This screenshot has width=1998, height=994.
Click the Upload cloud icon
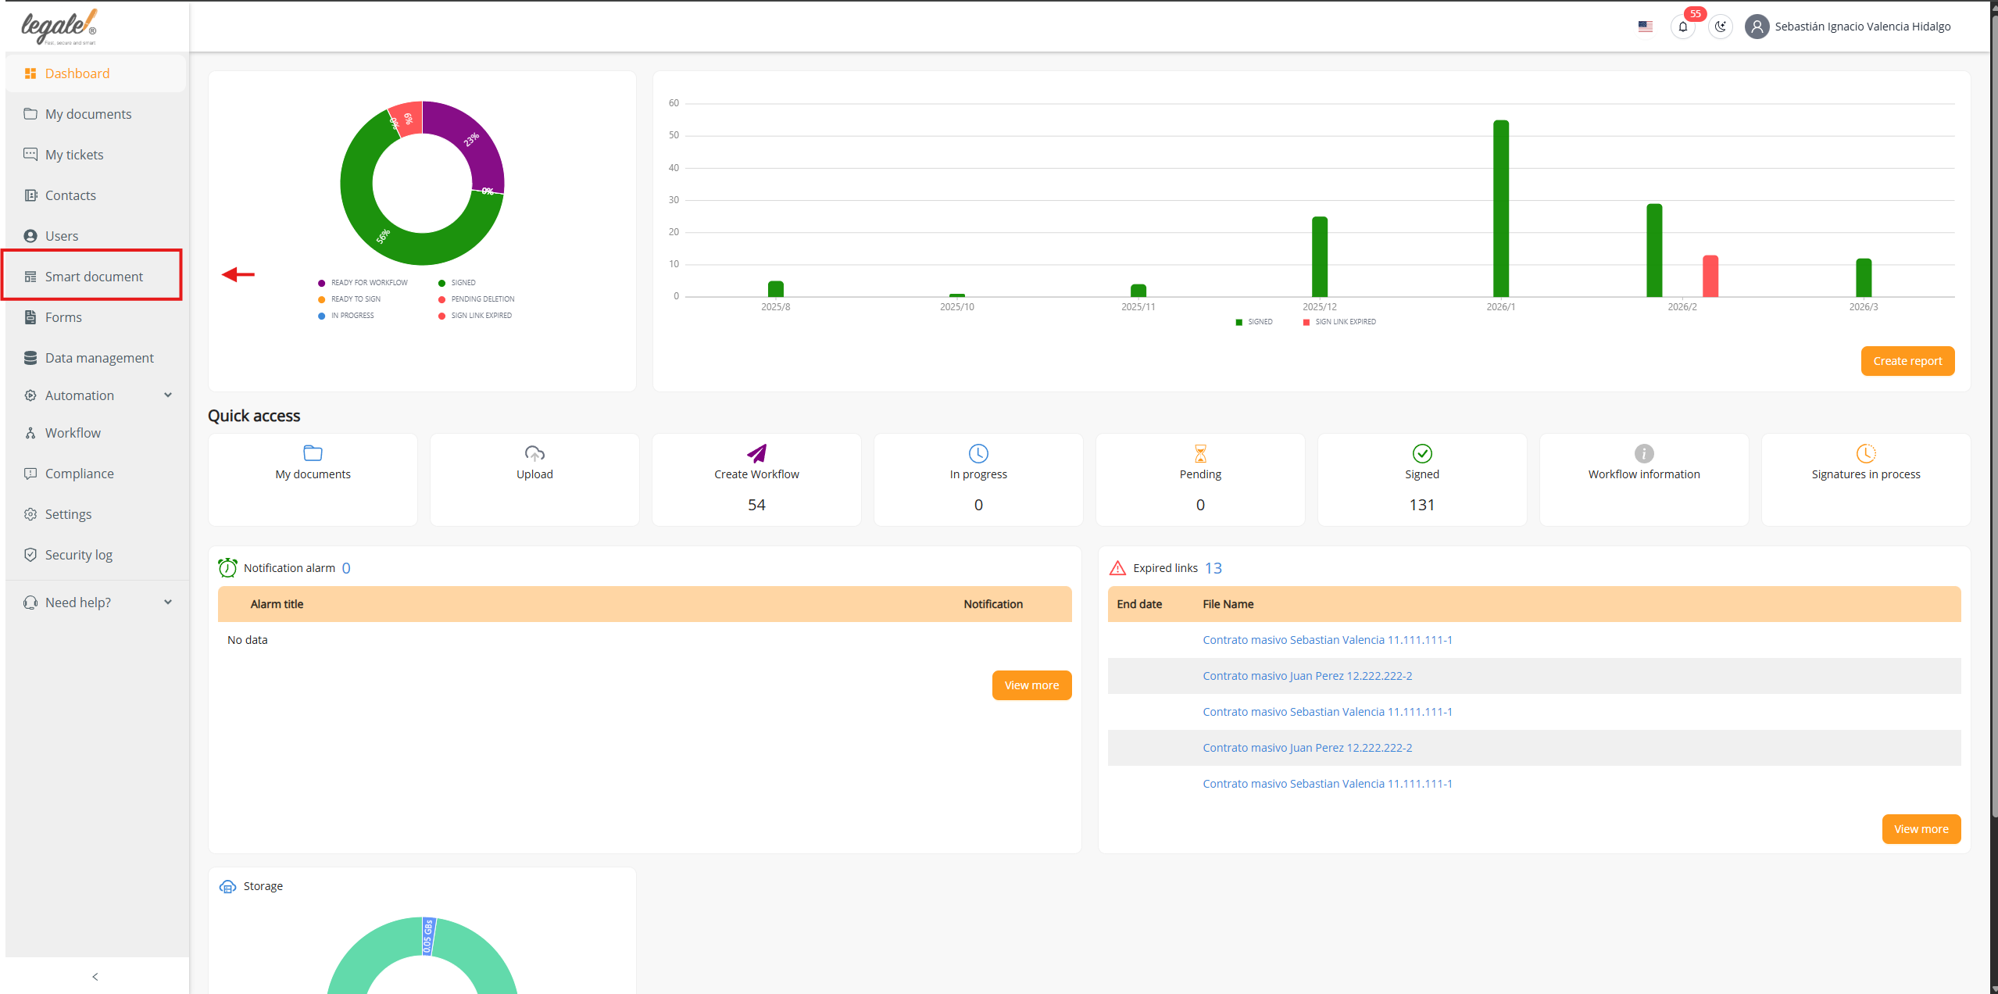pos(534,453)
